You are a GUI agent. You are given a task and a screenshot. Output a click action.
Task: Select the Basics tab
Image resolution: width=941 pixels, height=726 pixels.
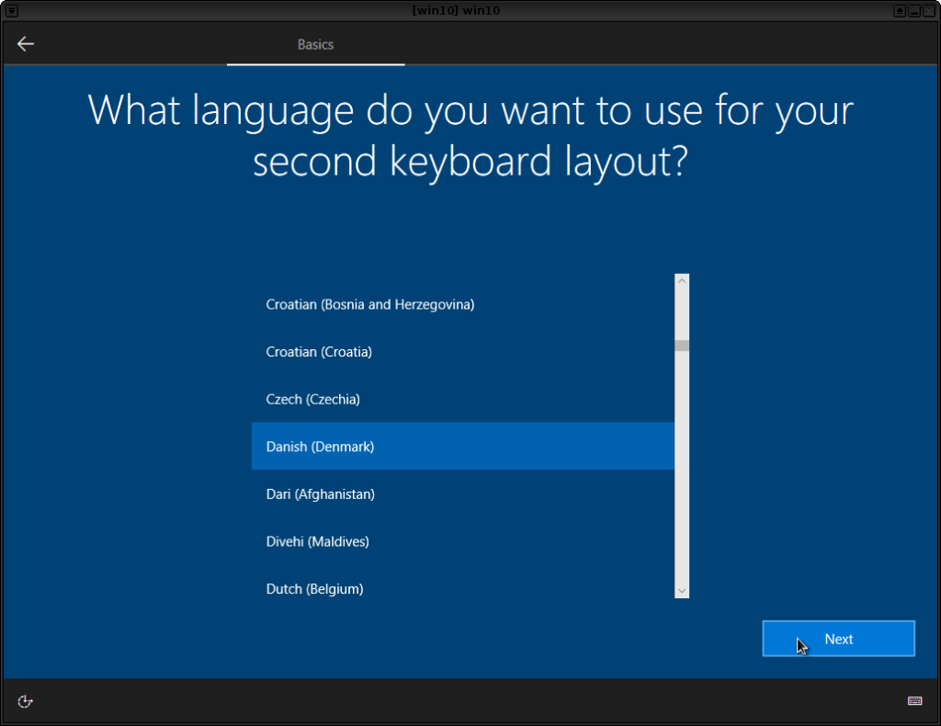pos(316,44)
